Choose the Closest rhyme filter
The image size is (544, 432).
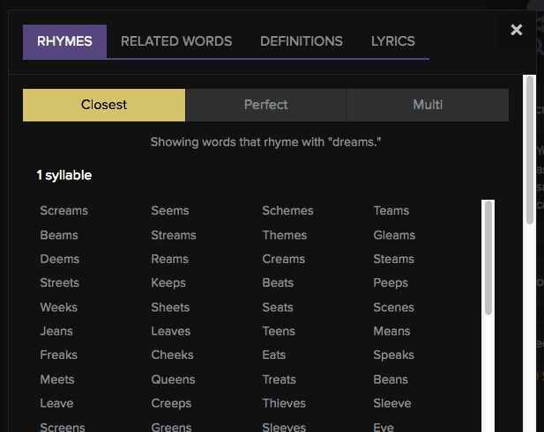click(x=104, y=105)
